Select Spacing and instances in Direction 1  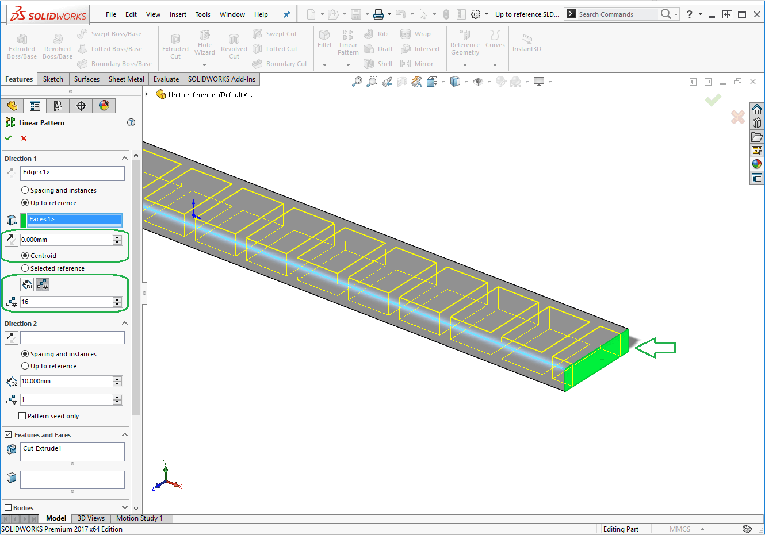click(25, 190)
